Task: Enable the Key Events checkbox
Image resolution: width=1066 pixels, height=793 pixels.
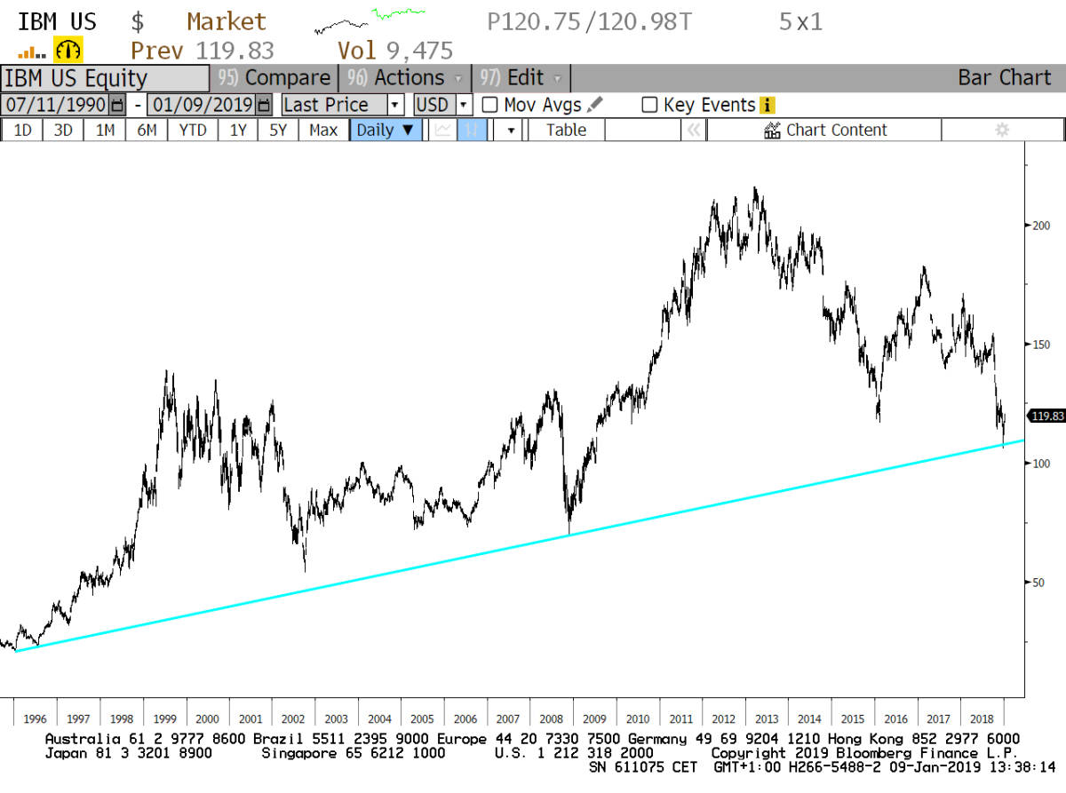Action: tap(649, 105)
